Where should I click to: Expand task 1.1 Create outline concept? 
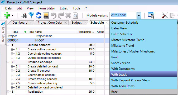click(x=12, y=49)
